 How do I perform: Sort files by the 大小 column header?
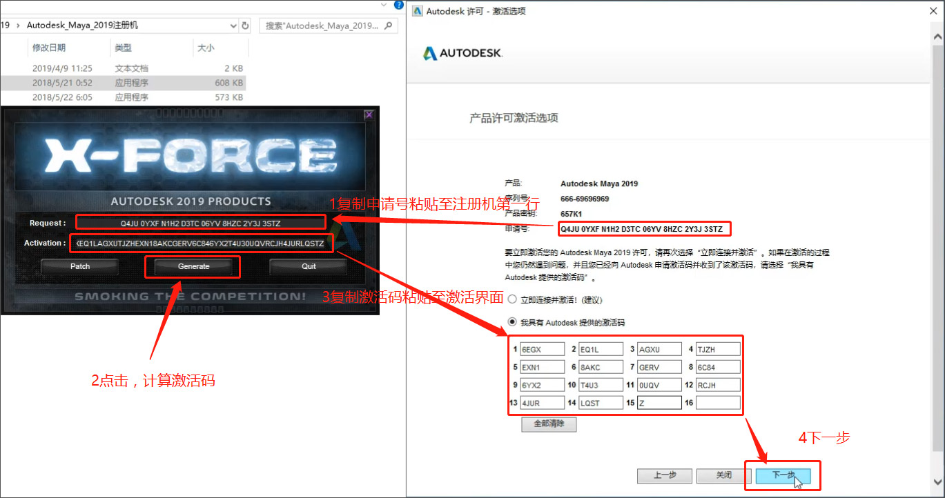pyautogui.click(x=206, y=48)
